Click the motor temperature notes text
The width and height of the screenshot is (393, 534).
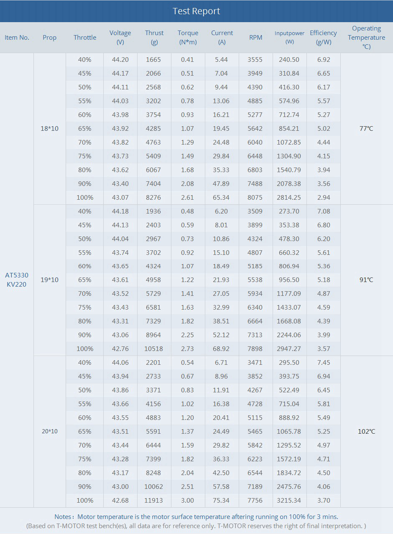[196, 517]
